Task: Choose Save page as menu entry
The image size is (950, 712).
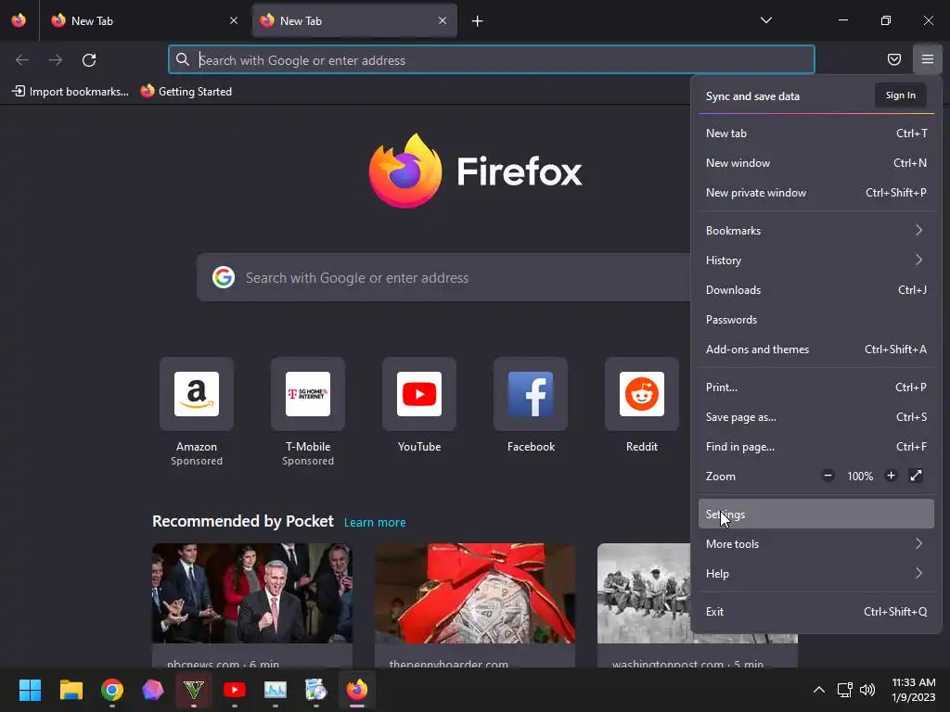Action: point(816,417)
